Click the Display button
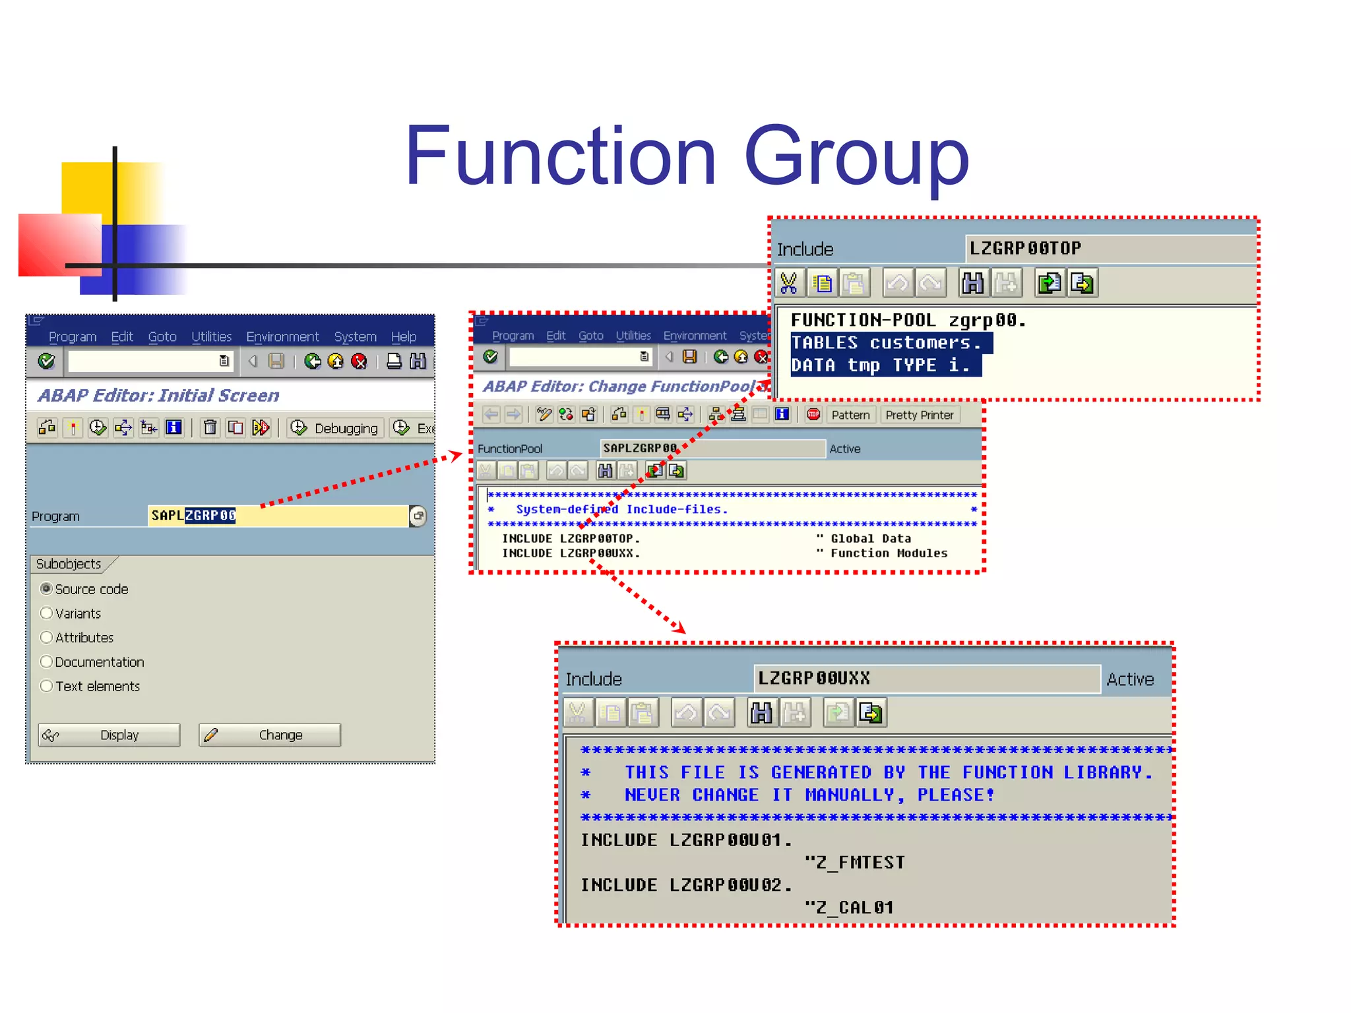The height and width of the screenshot is (1013, 1351). click(x=110, y=735)
